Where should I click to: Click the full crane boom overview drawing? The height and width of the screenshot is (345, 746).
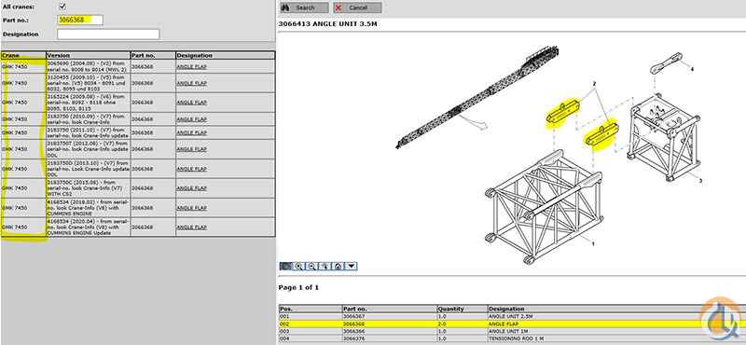pos(477,97)
